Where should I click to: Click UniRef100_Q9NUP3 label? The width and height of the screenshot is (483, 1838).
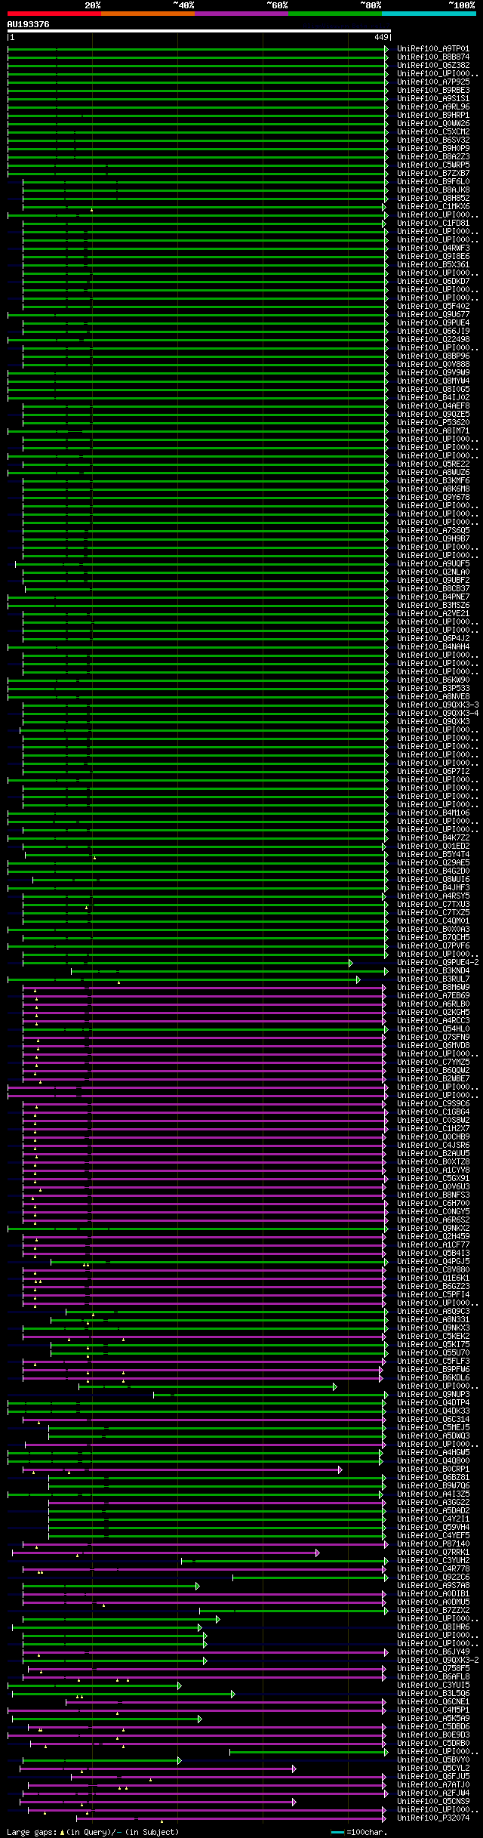point(433,1395)
